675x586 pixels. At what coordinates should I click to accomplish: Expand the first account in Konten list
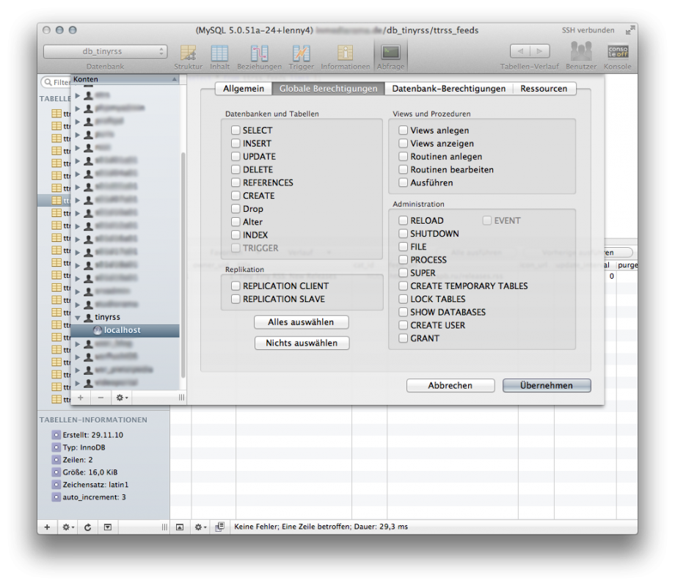click(x=78, y=95)
